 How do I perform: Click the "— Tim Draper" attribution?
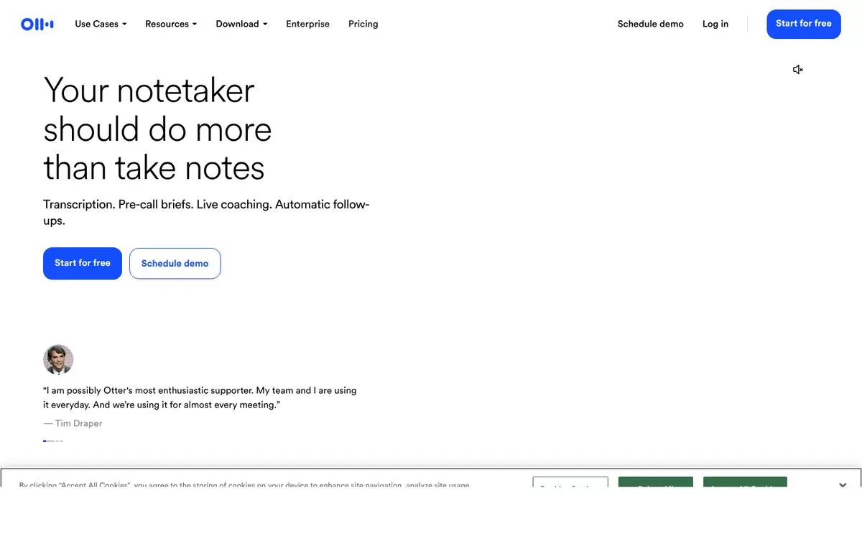point(73,423)
